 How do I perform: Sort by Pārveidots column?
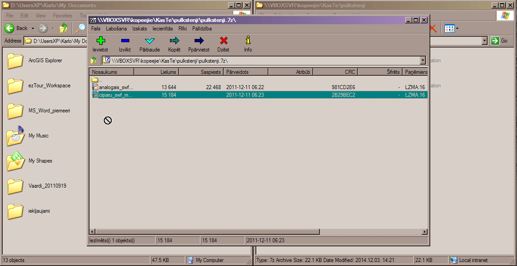pos(246,72)
